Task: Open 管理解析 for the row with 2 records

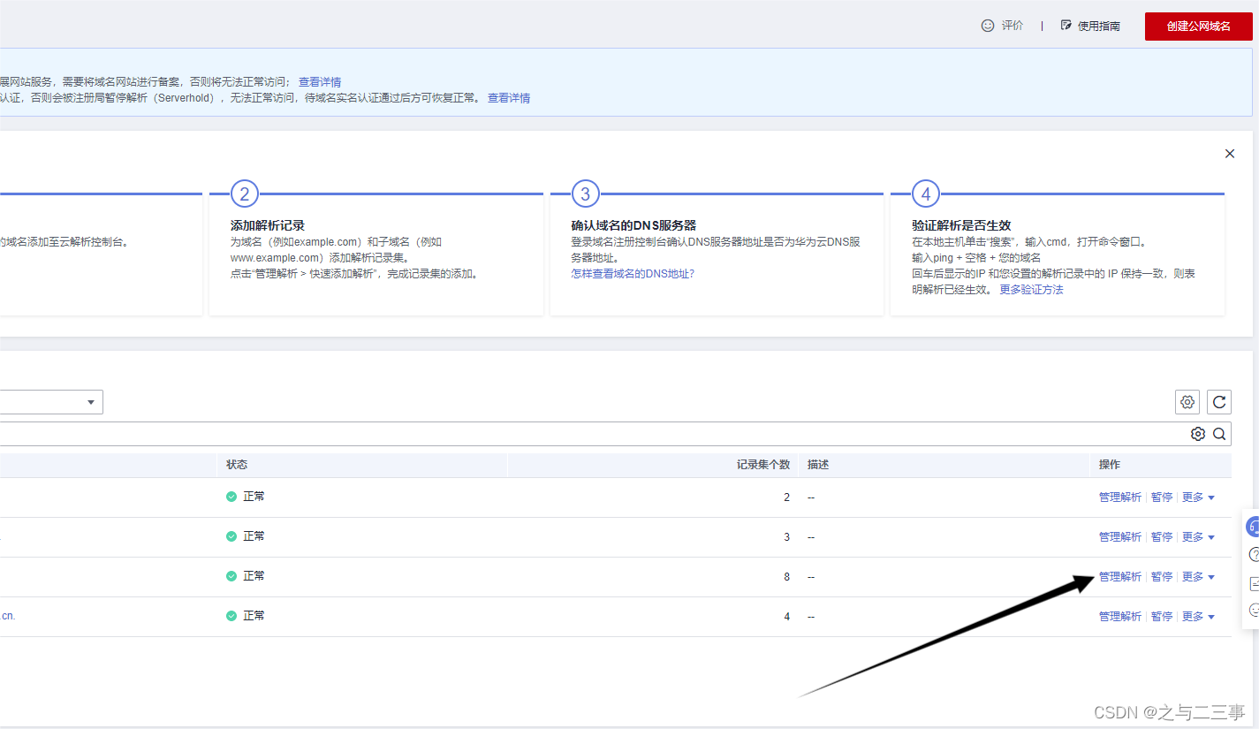Action: point(1120,497)
